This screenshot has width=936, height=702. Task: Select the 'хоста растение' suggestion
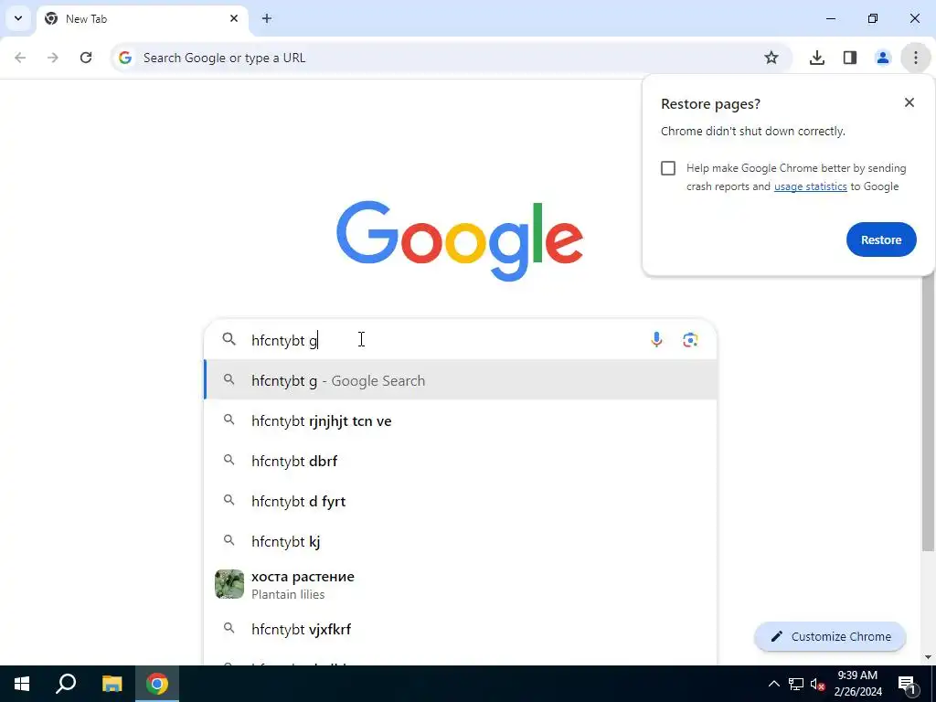tap(461, 584)
